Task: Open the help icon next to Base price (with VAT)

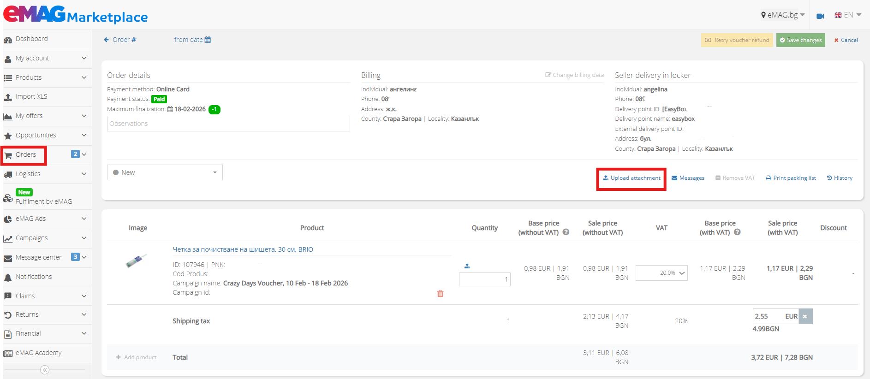Action: pos(737,232)
